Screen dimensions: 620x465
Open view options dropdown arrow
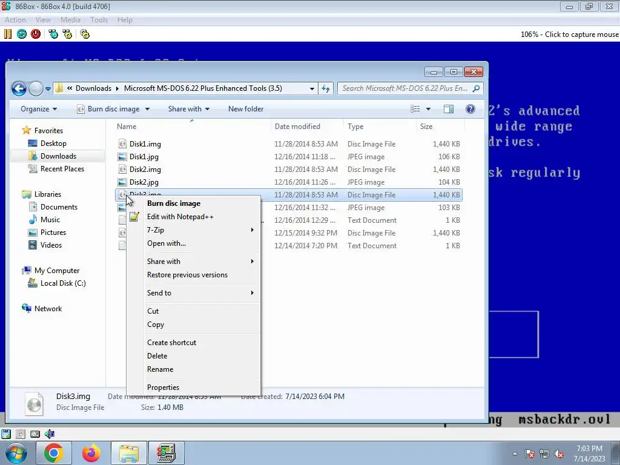[428, 109]
